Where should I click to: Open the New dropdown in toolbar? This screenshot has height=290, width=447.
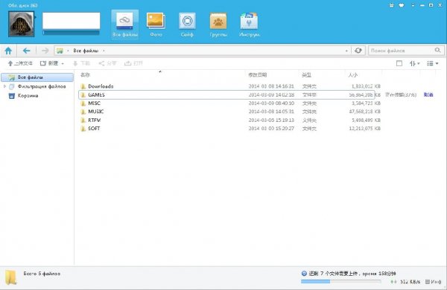(x=52, y=63)
